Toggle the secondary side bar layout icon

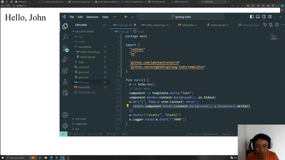pos(264,17)
